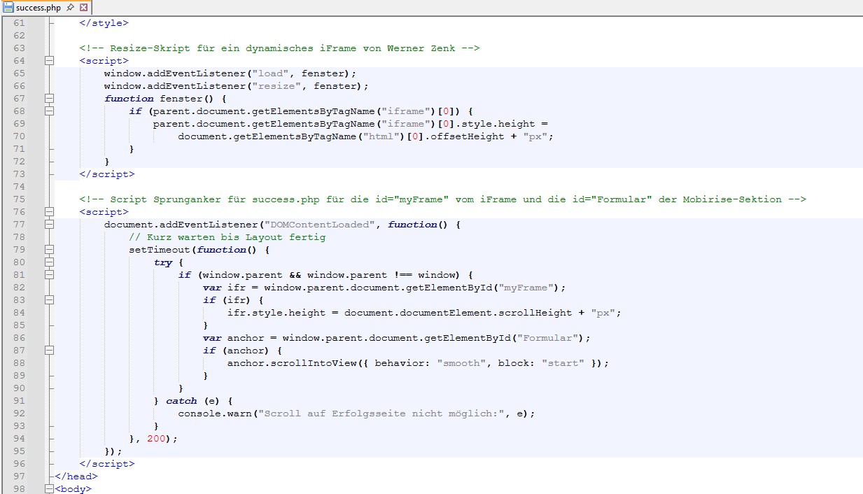The width and height of the screenshot is (863, 494).
Task: Fold the body tag at line 98
Action: [x=50, y=489]
